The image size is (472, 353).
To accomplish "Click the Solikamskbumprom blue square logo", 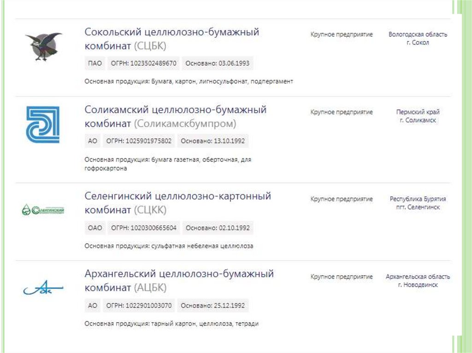I will (42, 124).
